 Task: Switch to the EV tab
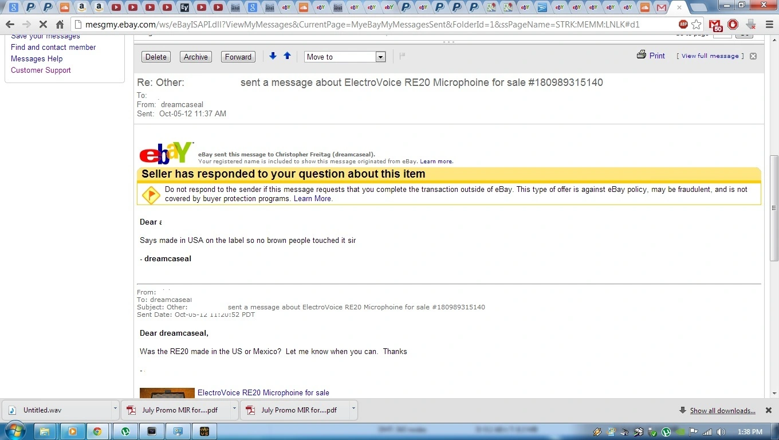(184, 7)
